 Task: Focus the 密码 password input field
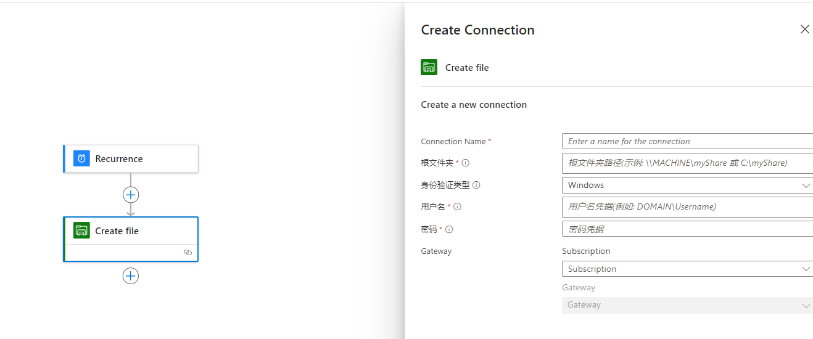pyautogui.click(x=687, y=229)
